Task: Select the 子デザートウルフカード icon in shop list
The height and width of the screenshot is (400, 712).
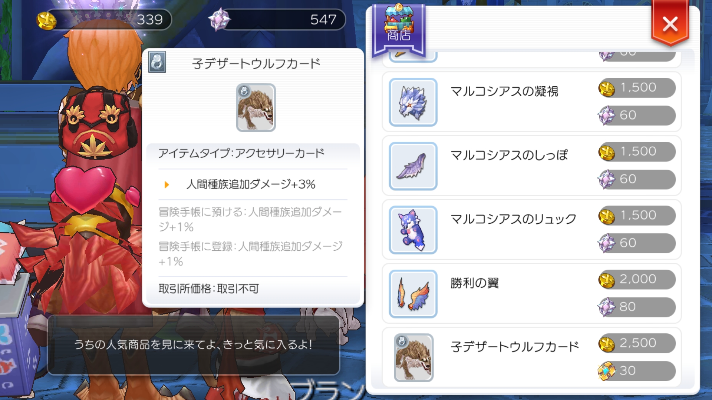Action: click(x=413, y=358)
